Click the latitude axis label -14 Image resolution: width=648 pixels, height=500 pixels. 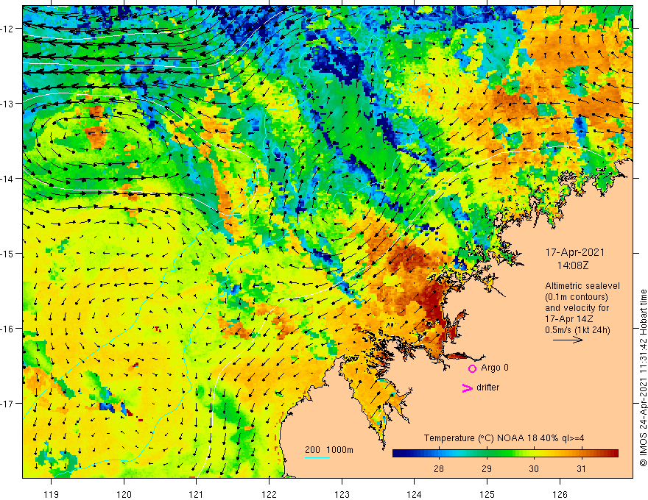point(7,179)
